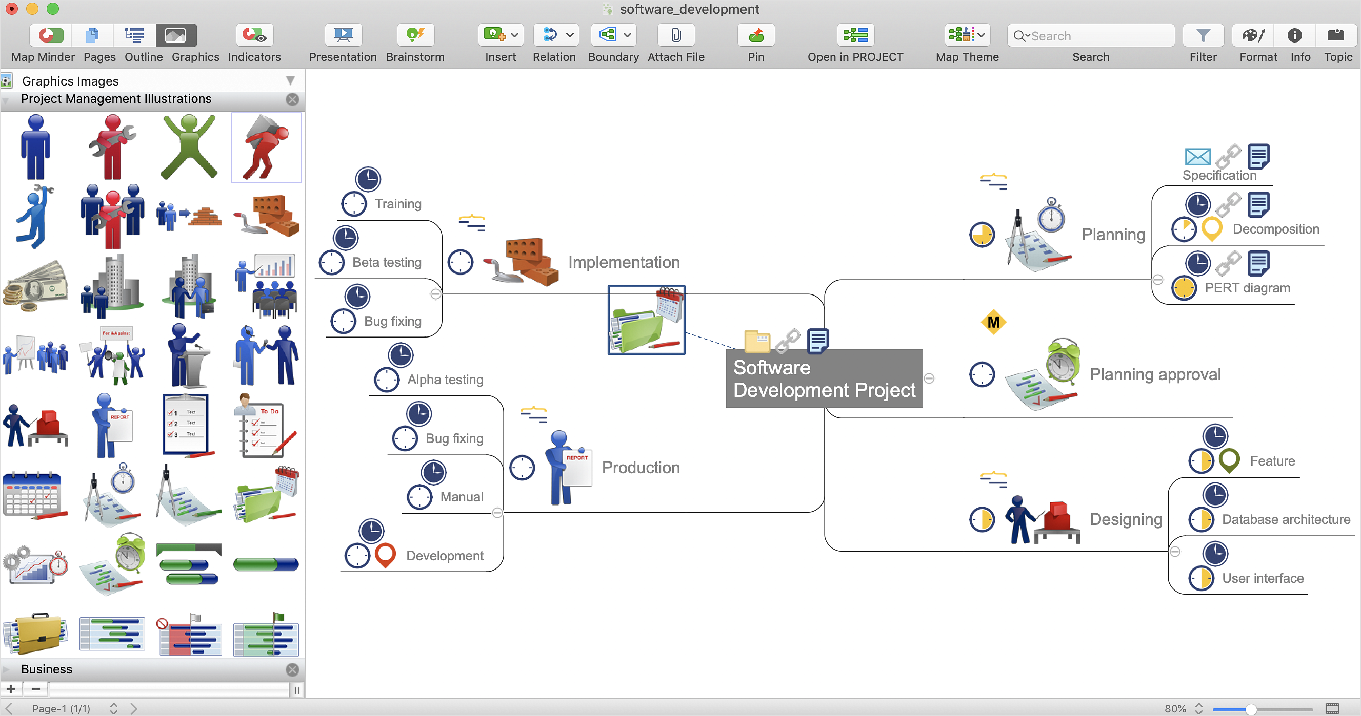Viewport: 1361px width, 716px height.
Task: Select the Planning approval topic
Action: click(x=1154, y=374)
